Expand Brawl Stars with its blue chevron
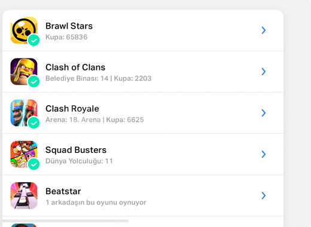This screenshot has height=227, width=311. (x=264, y=30)
